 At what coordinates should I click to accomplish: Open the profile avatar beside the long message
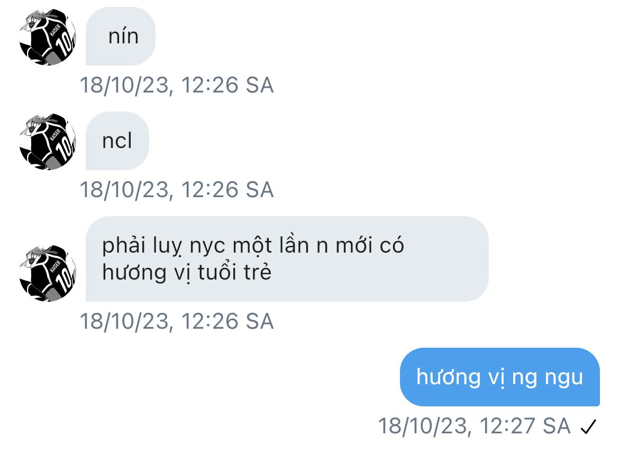[48, 273]
